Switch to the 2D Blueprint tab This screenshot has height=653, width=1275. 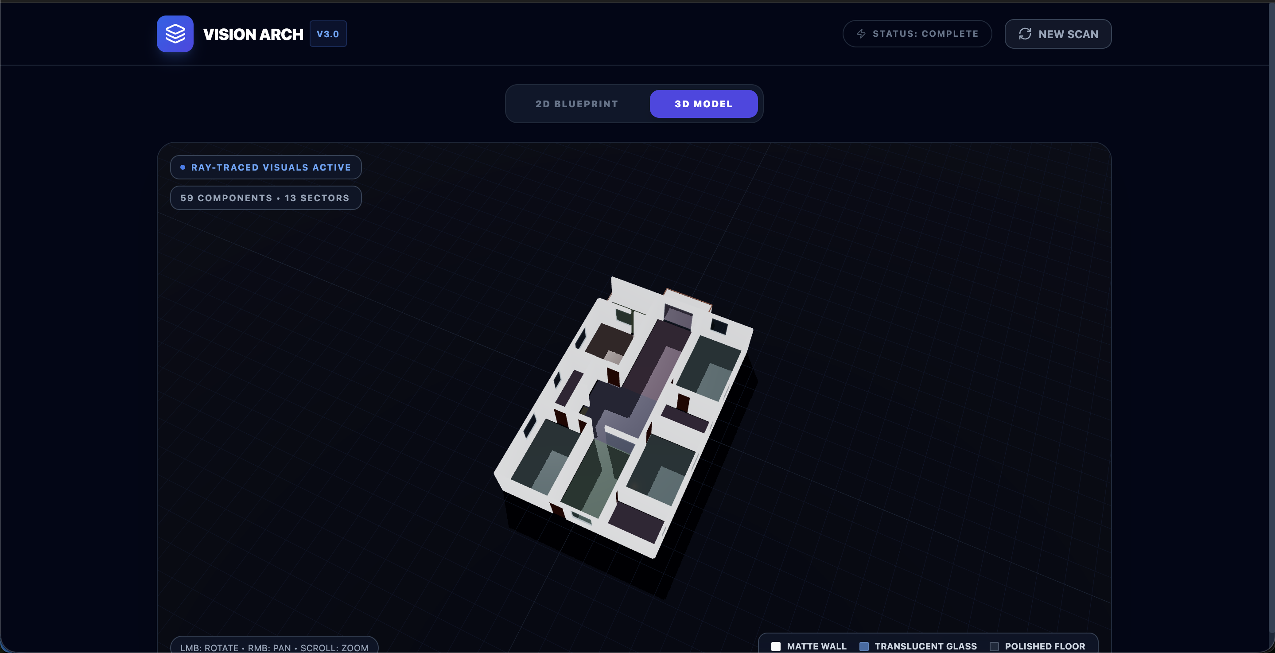(x=577, y=104)
